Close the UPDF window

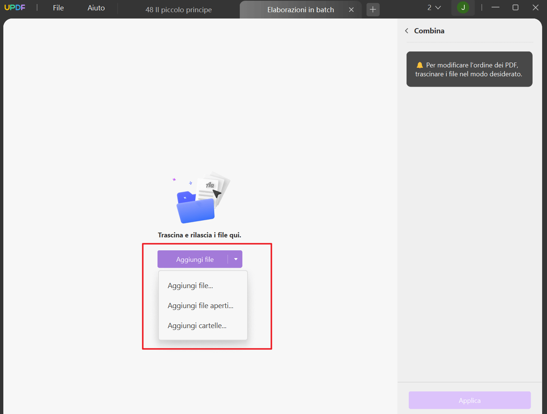[x=535, y=7]
